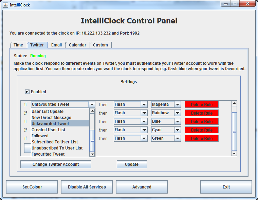The width and height of the screenshot is (258, 200).
Task: Open Flash action dropdown in Rainbow row
Action: point(144,113)
